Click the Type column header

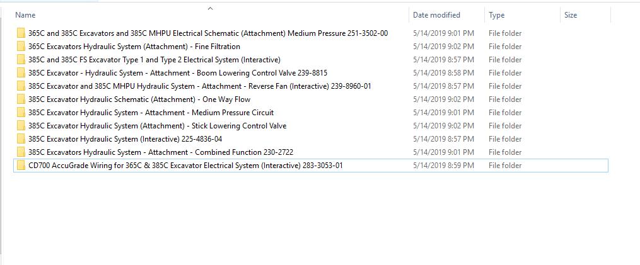pos(496,15)
